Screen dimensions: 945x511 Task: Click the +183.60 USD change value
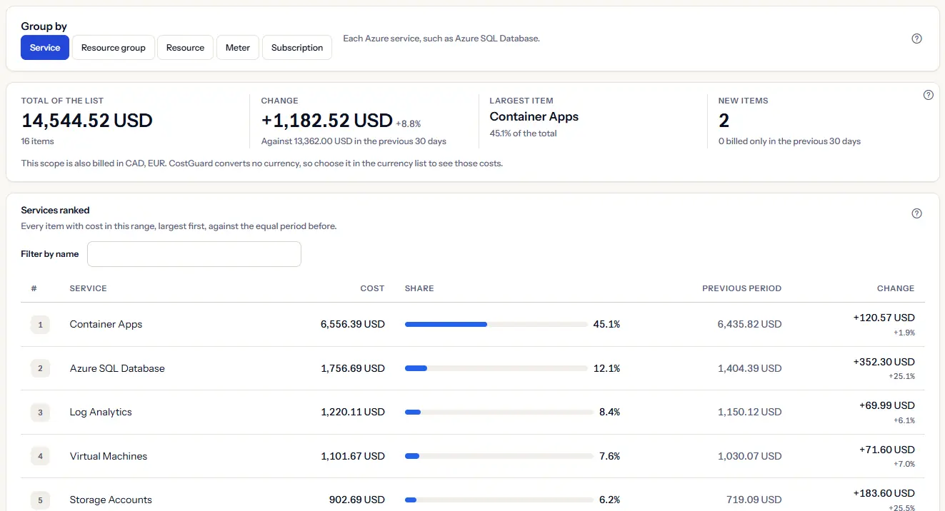click(x=884, y=493)
